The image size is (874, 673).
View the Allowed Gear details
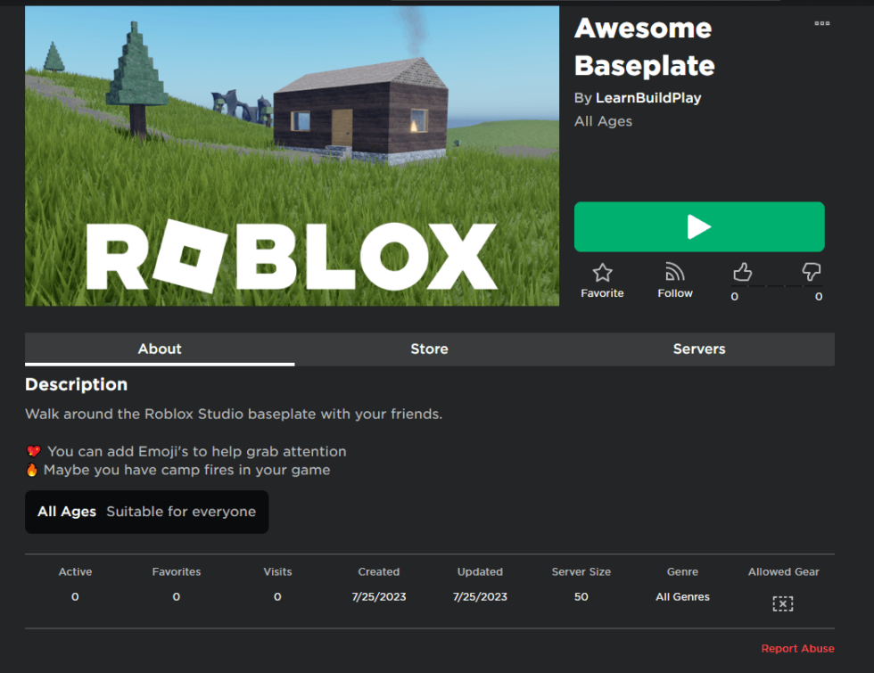pos(782,603)
